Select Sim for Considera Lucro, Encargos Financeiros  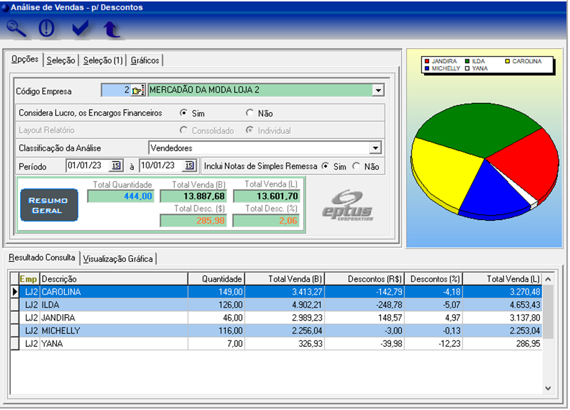(184, 113)
